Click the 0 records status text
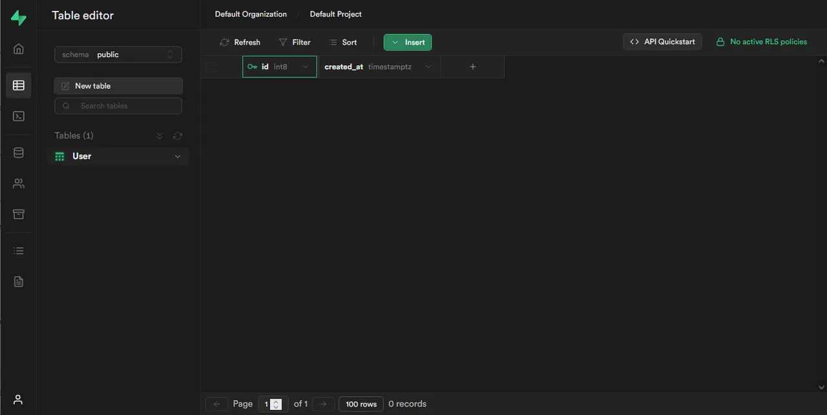The width and height of the screenshot is (827, 415). pos(408,404)
